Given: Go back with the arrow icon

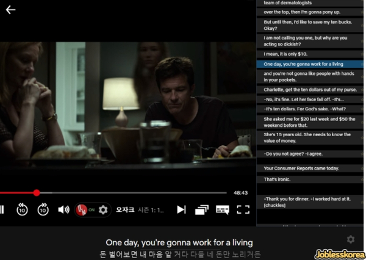Looking at the screenshot, I should (10, 10).
